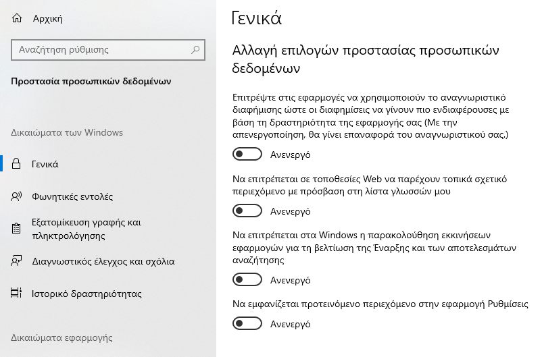Viewport: 542px width, 357px height.
Task: Click the magnifier icon in search box
Action: pos(195,50)
